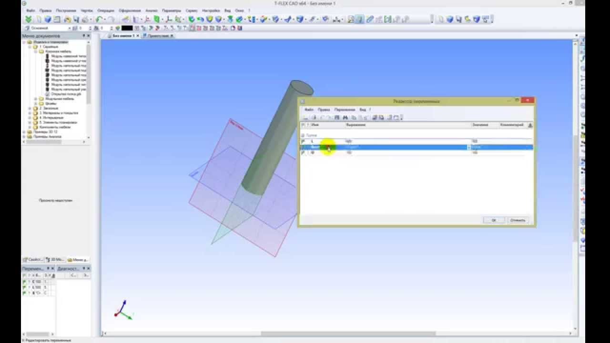This screenshot has height=343, width=610.
Task: Click Undo icon in variables editor toolbar
Action: pyautogui.click(x=323, y=117)
